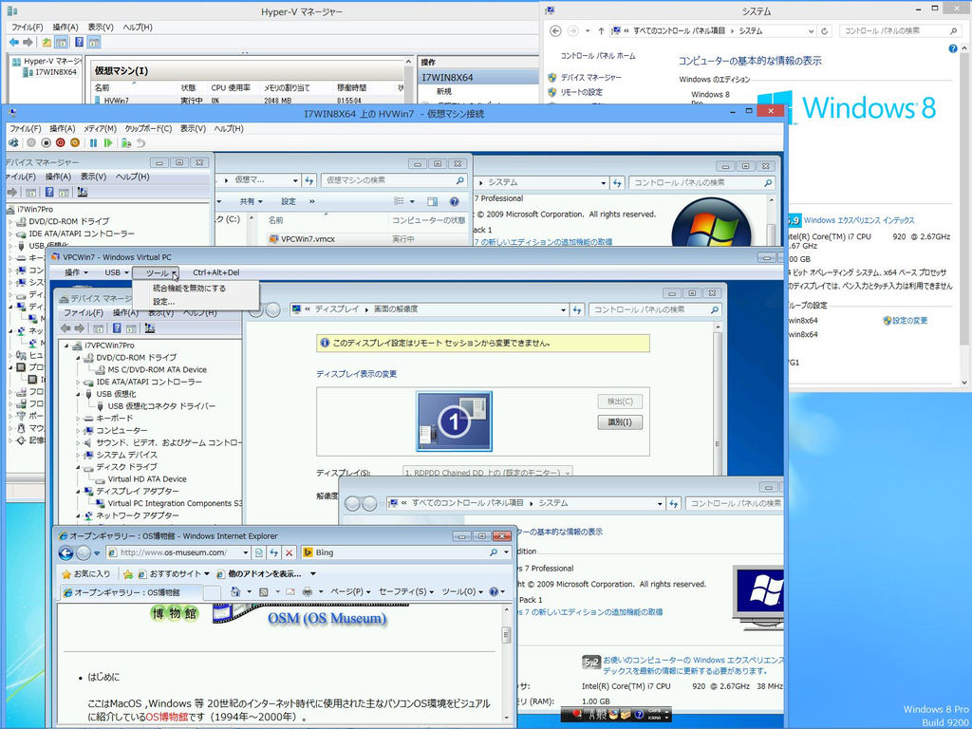Viewport: 972px width, 729px height.
Task: Open the セーフティ(S) menu in Internet Explorer
Action: click(x=406, y=592)
